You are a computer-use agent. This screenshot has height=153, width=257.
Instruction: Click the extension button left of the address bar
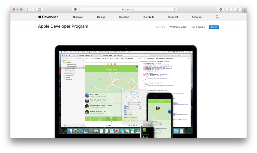pos(75,10)
